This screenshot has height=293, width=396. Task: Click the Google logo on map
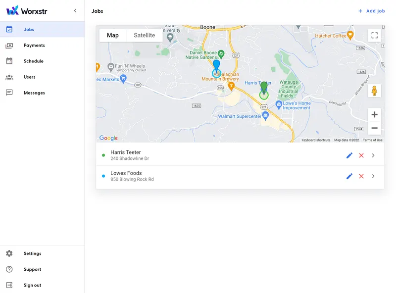tap(108, 138)
